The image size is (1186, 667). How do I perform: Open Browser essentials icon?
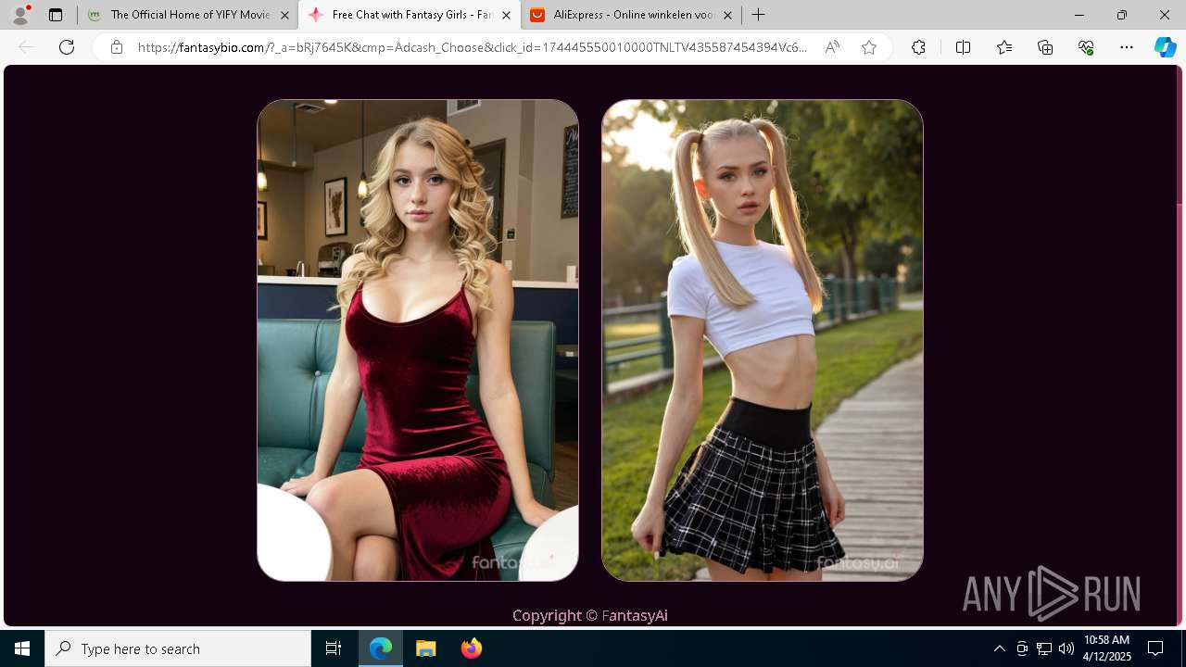[1086, 47]
